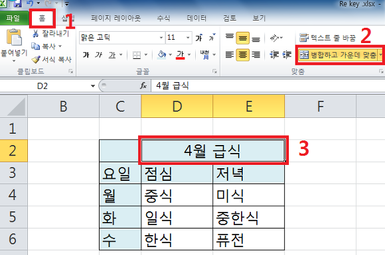Expand the fill color dropdown arrow

pos(170,55)
